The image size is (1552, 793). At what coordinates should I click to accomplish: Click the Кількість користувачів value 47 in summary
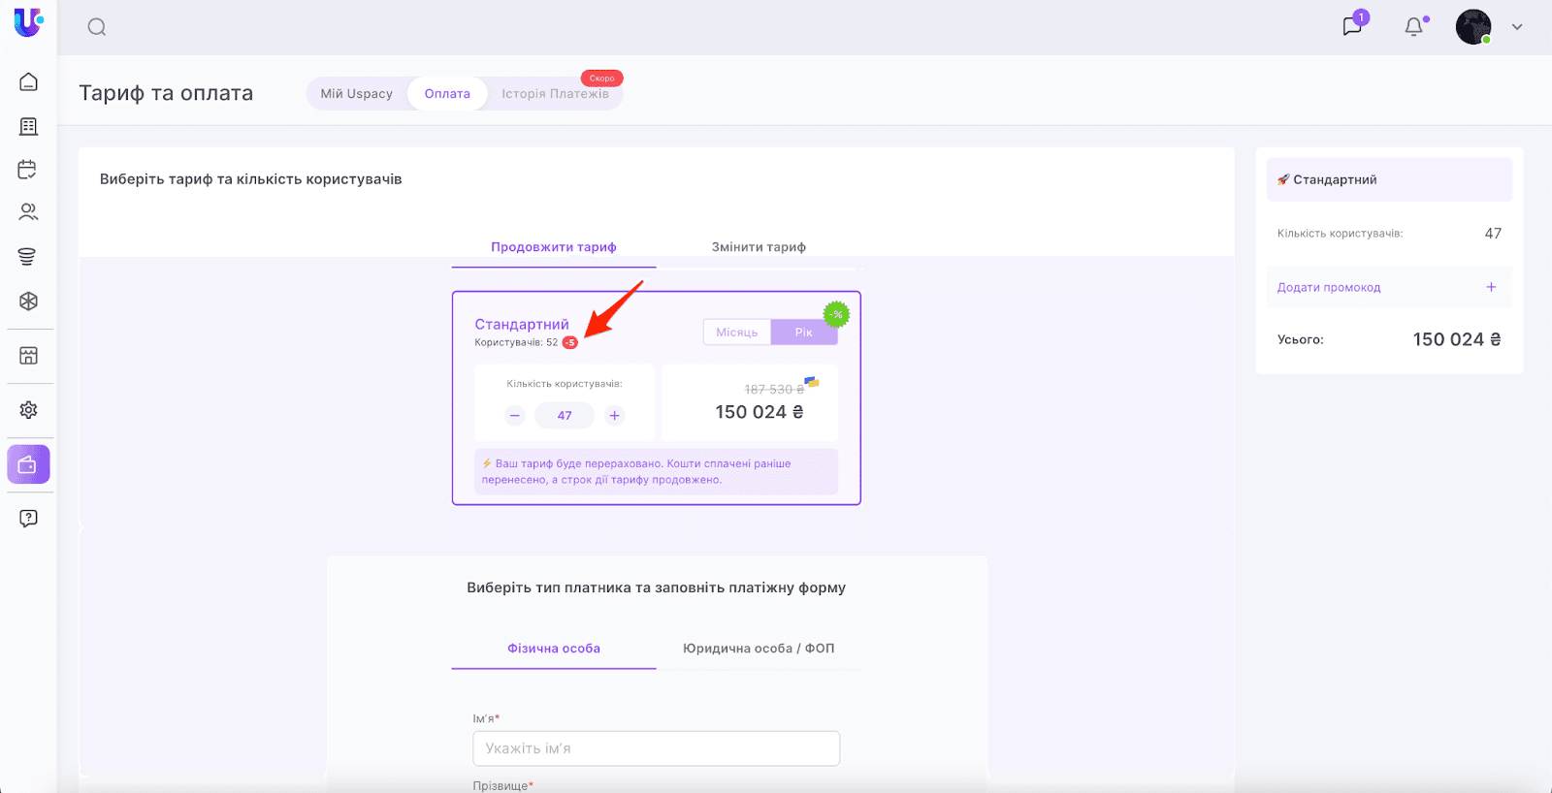coord(1493,234)
